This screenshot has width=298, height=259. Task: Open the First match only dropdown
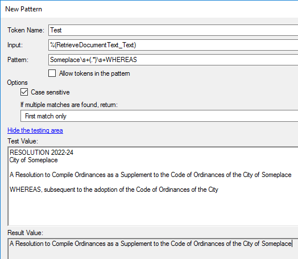point(159,116)
